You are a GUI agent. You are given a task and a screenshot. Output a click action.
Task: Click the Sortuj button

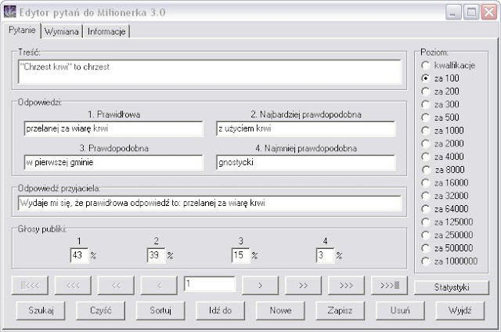coord(160,310)
